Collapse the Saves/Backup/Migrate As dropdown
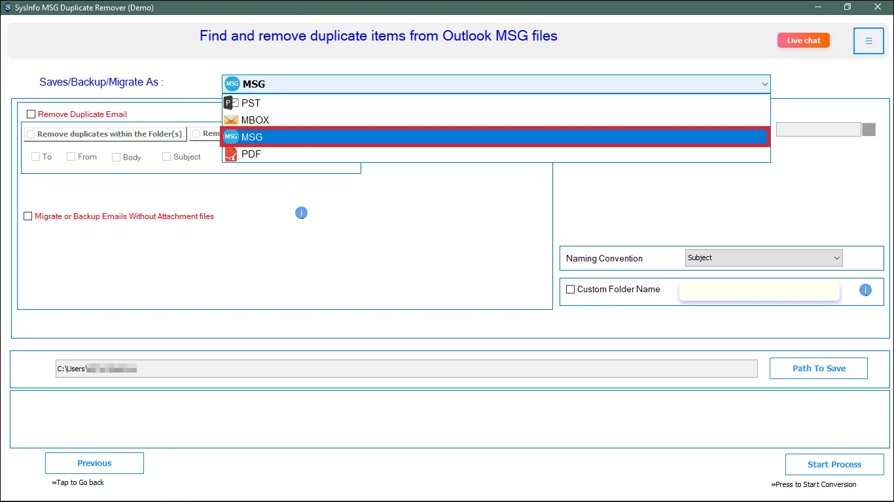The image size is (894, 502). point(764,84)
